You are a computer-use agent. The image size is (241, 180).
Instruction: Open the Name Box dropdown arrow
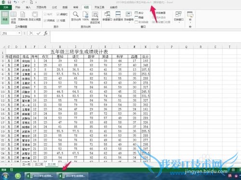coord(19,33)
